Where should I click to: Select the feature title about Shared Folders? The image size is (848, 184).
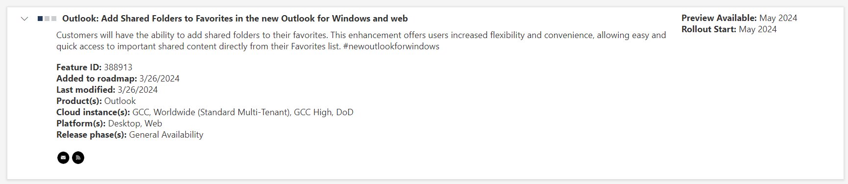[235, 19]
